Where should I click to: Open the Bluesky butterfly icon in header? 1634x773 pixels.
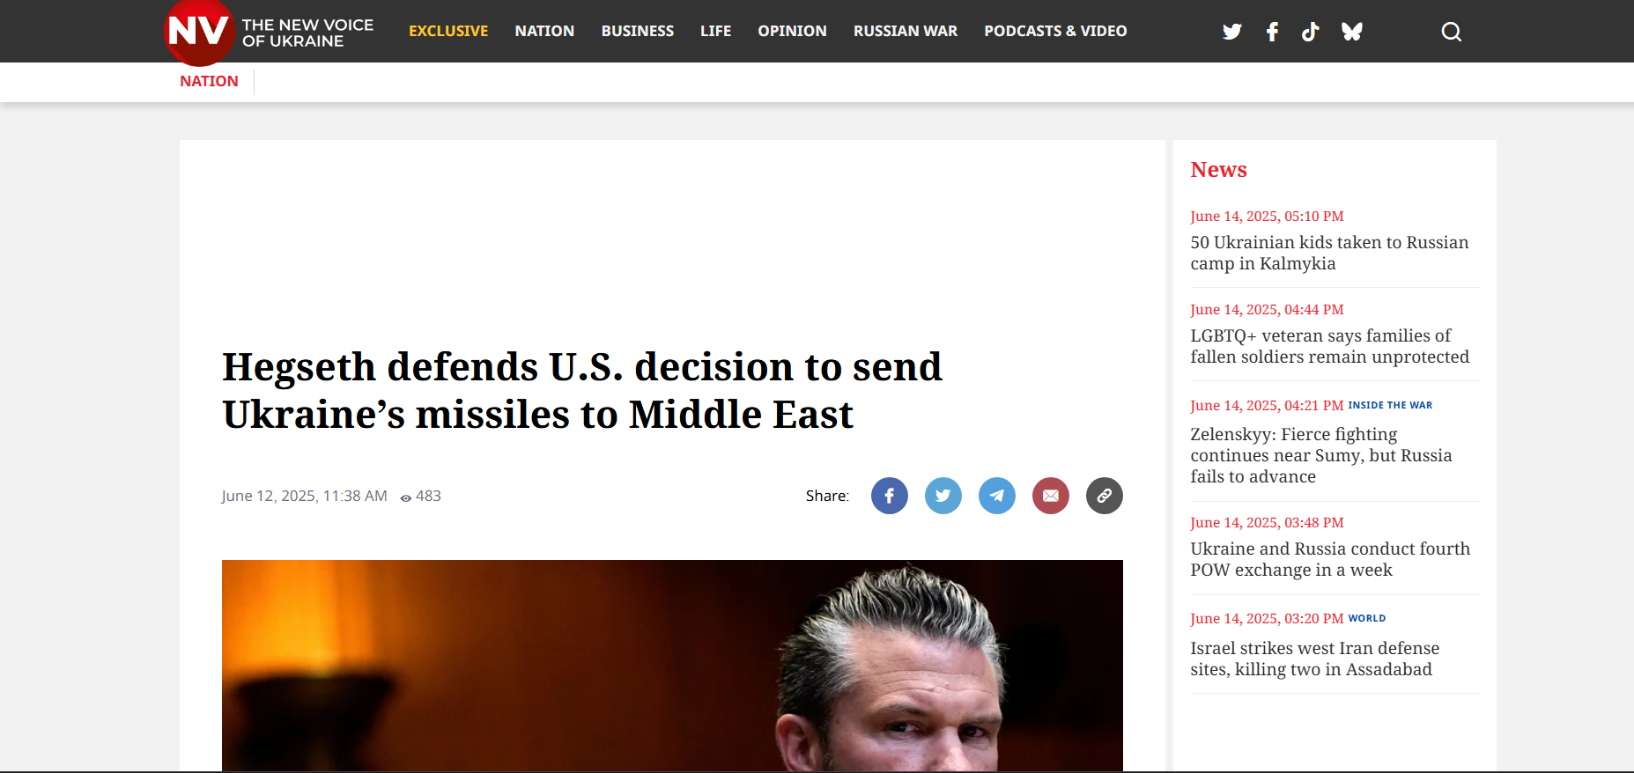[x=1352, y=32]
